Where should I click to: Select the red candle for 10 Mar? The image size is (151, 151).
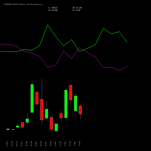coord(51,123)
